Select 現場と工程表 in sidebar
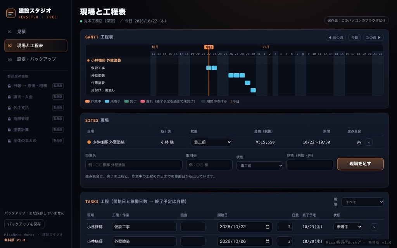This screenshot has width=397, height=248. tap(36, 46)
